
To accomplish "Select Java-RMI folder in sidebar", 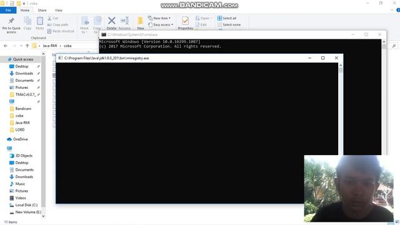I will 22,122.
